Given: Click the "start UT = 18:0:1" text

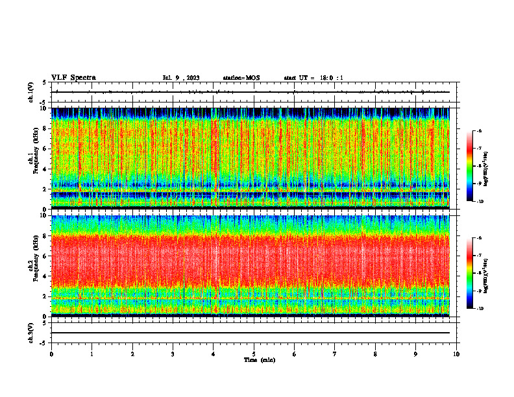Looking at the screenshot, I should pyautogui.click(x=313, y=78).
